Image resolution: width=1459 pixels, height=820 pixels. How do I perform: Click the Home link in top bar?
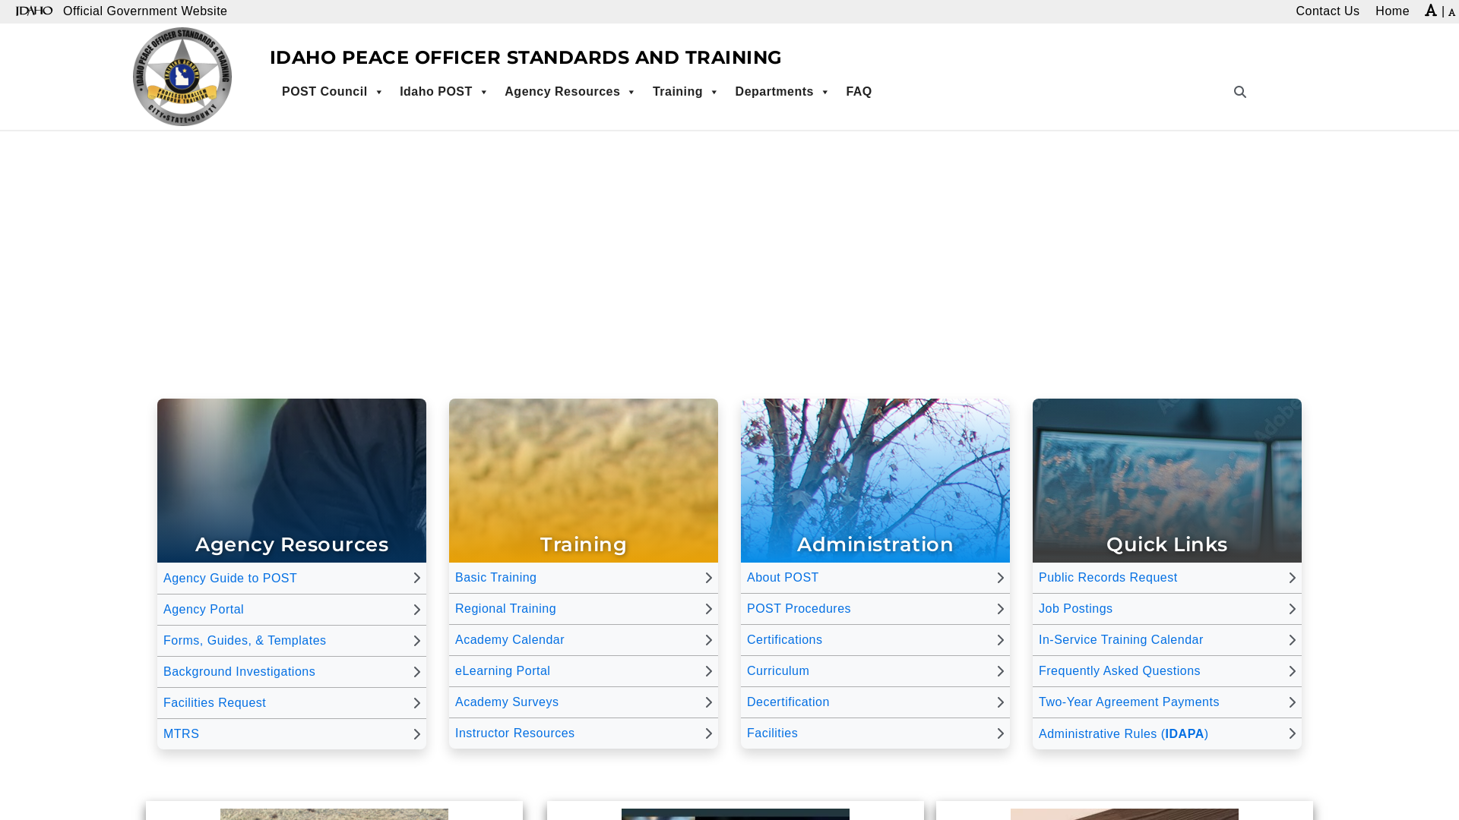click(1392, 11)
